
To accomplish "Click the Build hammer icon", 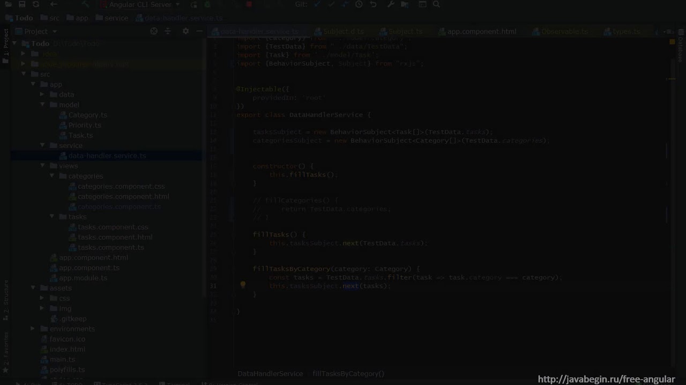I will 86,4.
